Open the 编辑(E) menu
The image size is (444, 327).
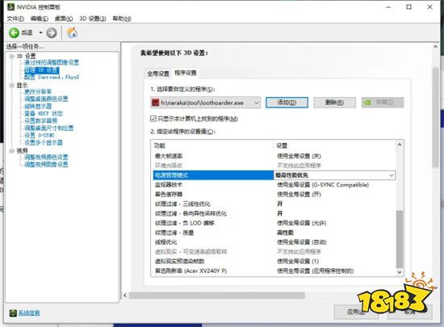tap(40, 19)
